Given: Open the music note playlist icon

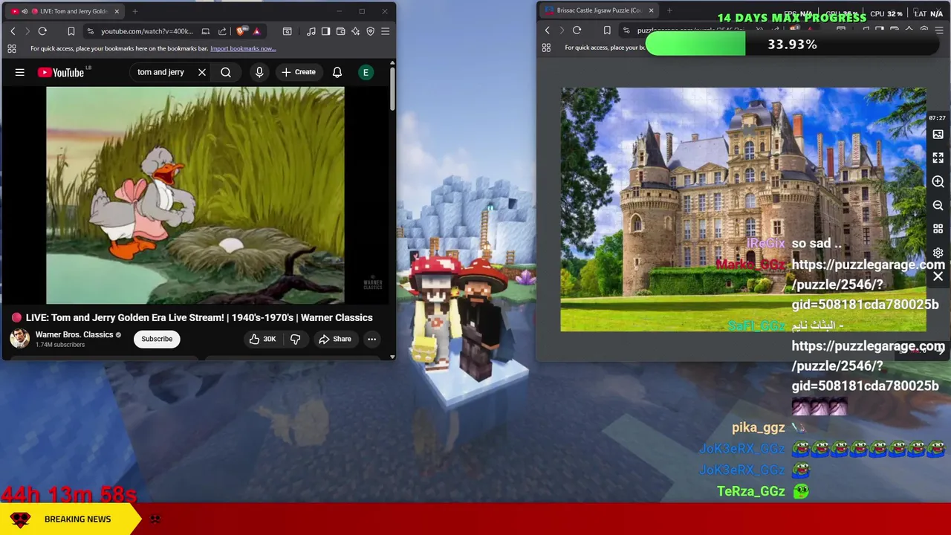Looking at the screenshot, I should [x=311, y=31].
